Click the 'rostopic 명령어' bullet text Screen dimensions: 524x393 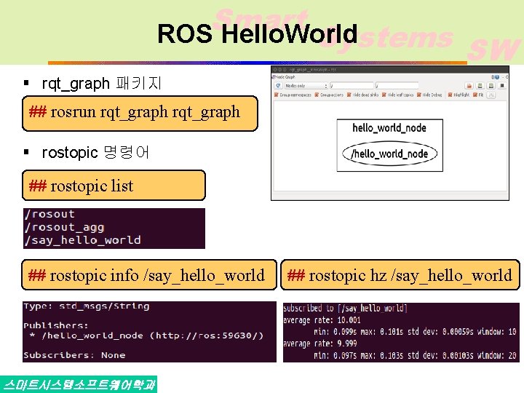point(95,152)
